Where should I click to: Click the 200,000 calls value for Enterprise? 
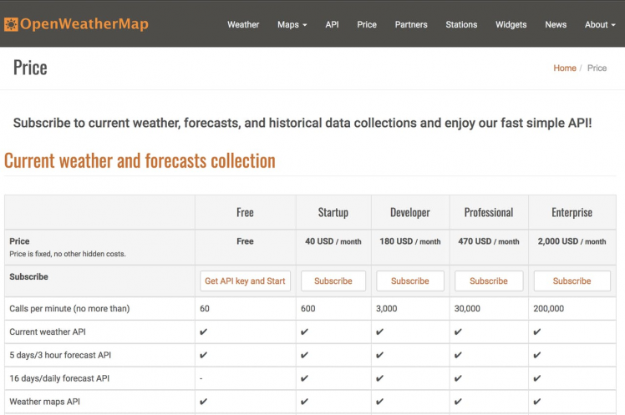pyautogui.click(x=548, y=309)
